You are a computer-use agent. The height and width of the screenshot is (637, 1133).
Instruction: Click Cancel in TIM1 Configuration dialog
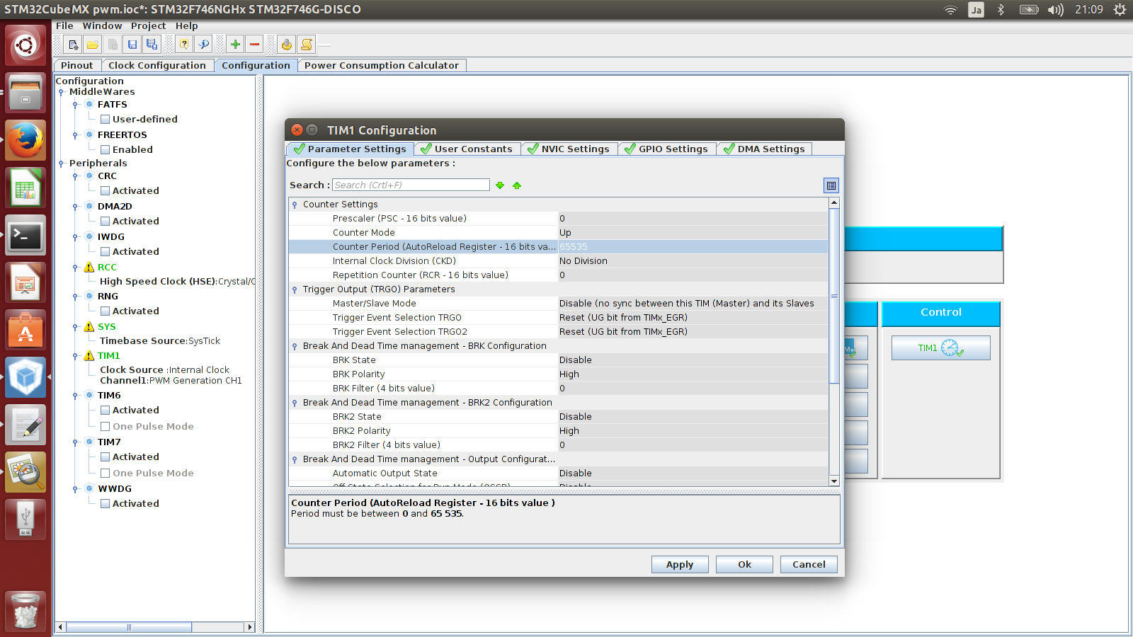pos(808,565)
